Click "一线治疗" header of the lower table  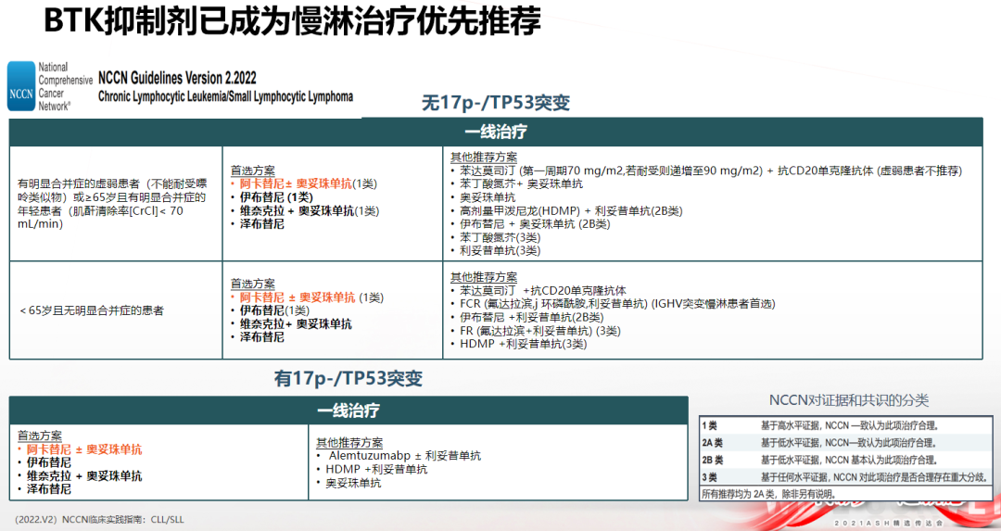(348, 411)
